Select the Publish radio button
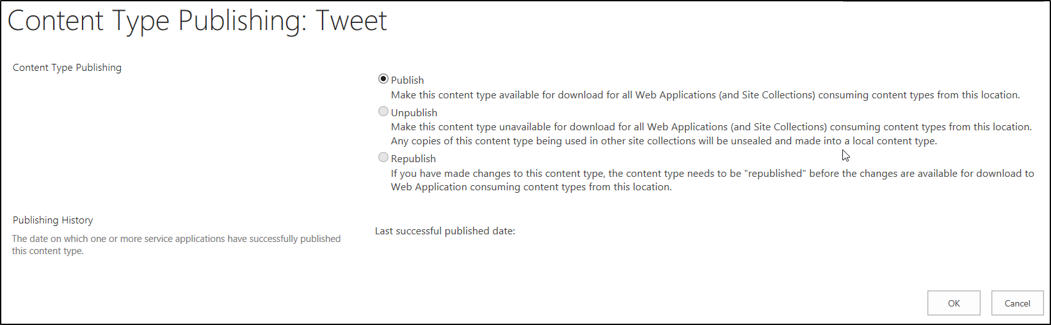Screen dimensions: 1051x325 point(383,79)
